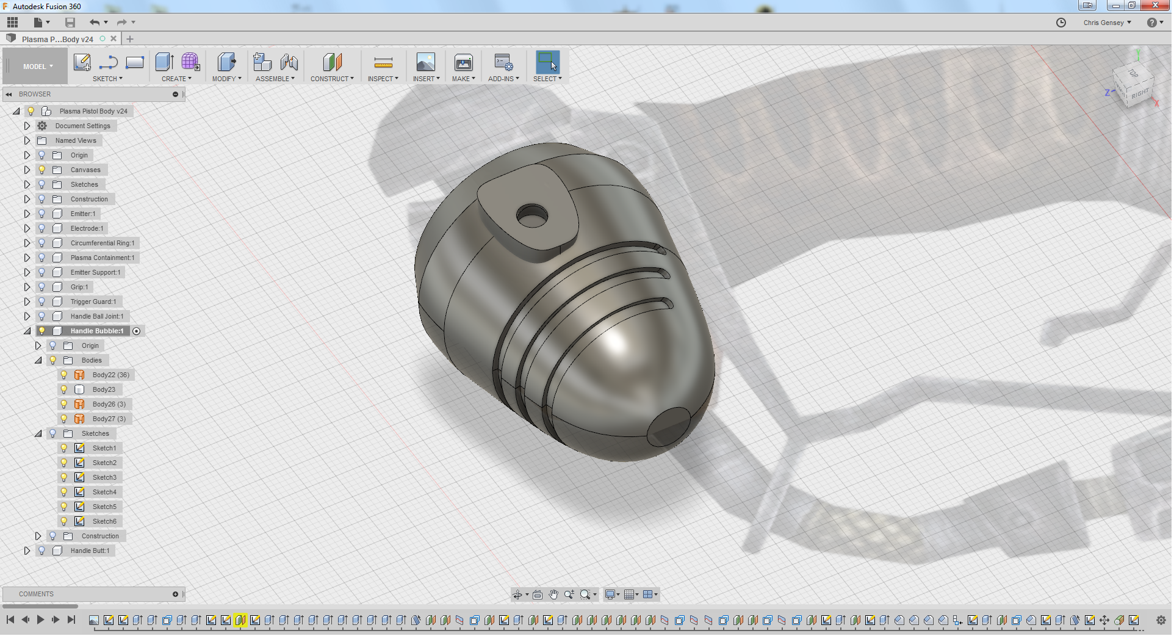Open the MODIFY menu

226,79
